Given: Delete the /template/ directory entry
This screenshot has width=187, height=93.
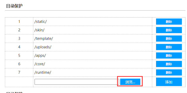Looking at the screenshot, I should point(169,39).
